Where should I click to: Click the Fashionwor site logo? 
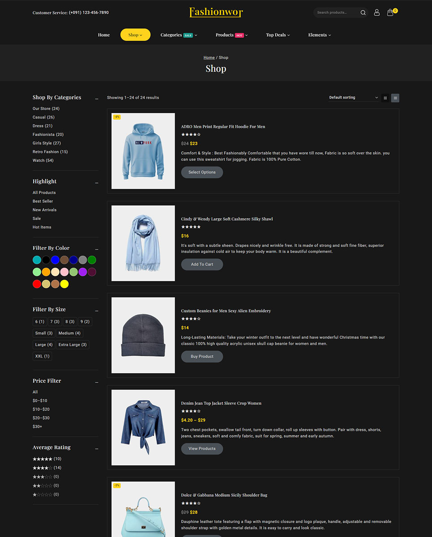coord(216,12)
